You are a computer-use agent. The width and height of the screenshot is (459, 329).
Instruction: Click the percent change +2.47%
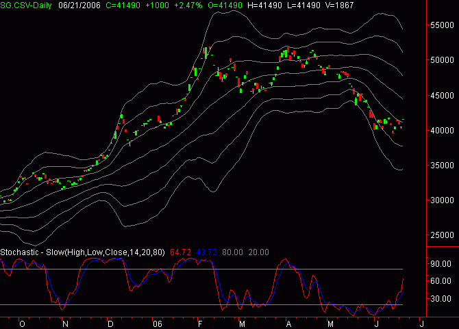pos(188,5)
